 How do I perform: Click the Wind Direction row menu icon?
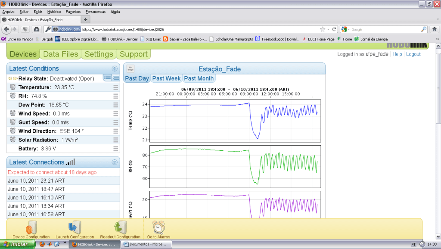115,131
